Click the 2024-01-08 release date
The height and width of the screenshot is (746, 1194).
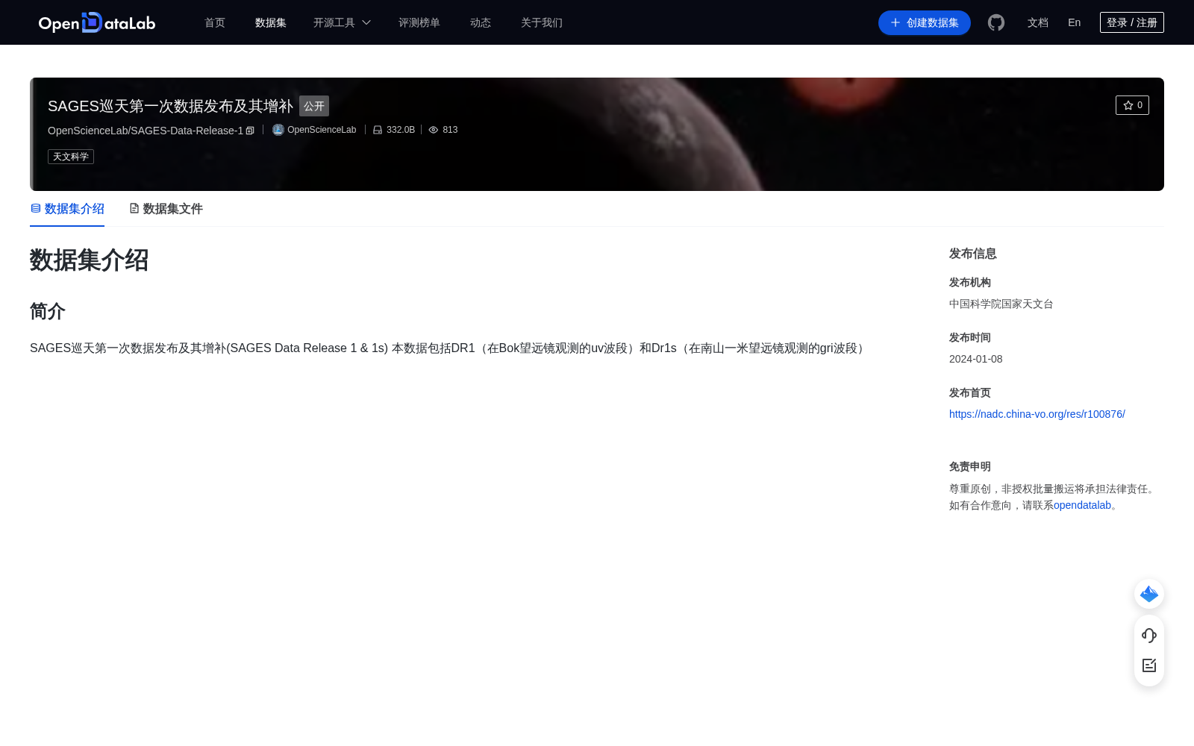point(976,359)
